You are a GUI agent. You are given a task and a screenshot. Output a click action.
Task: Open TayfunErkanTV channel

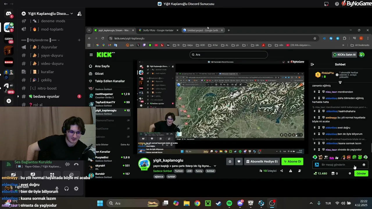tap(110, 104)
